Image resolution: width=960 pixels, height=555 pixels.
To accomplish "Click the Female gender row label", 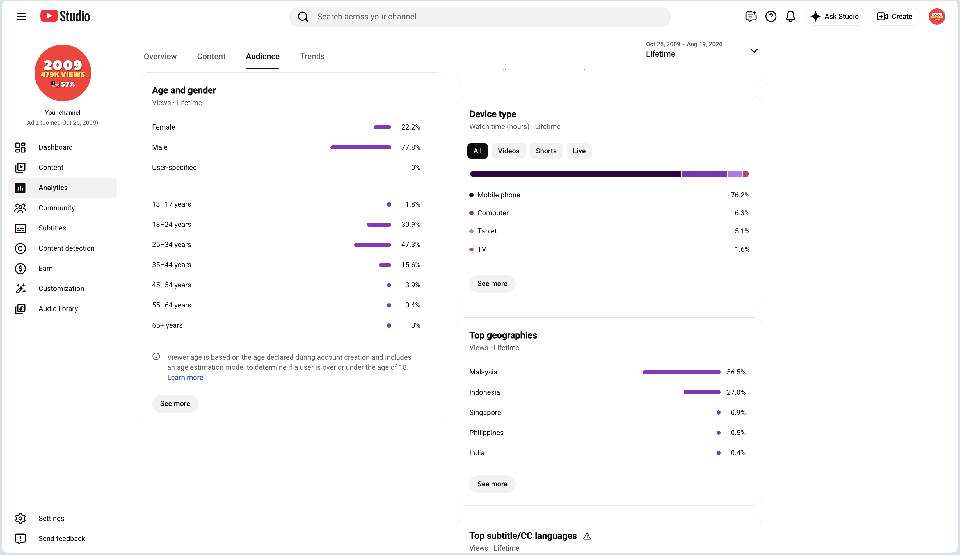I will (163, 127).
